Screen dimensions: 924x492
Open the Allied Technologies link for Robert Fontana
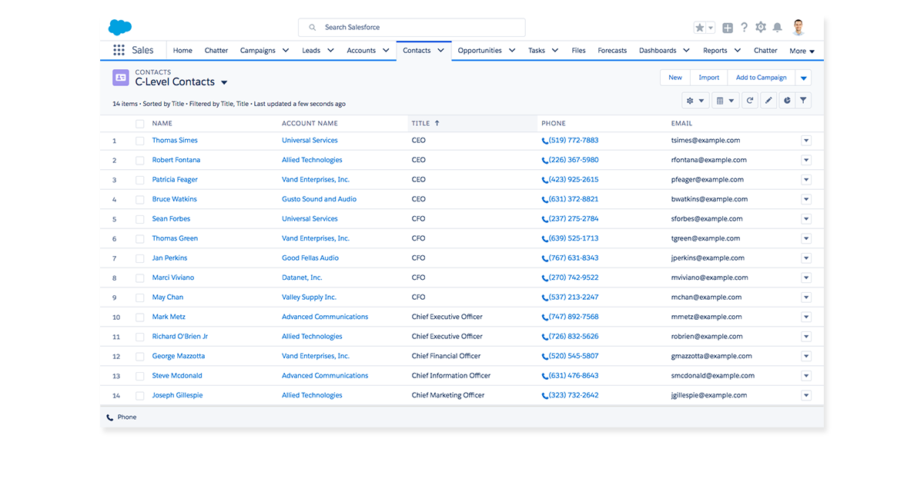[312, 160]
